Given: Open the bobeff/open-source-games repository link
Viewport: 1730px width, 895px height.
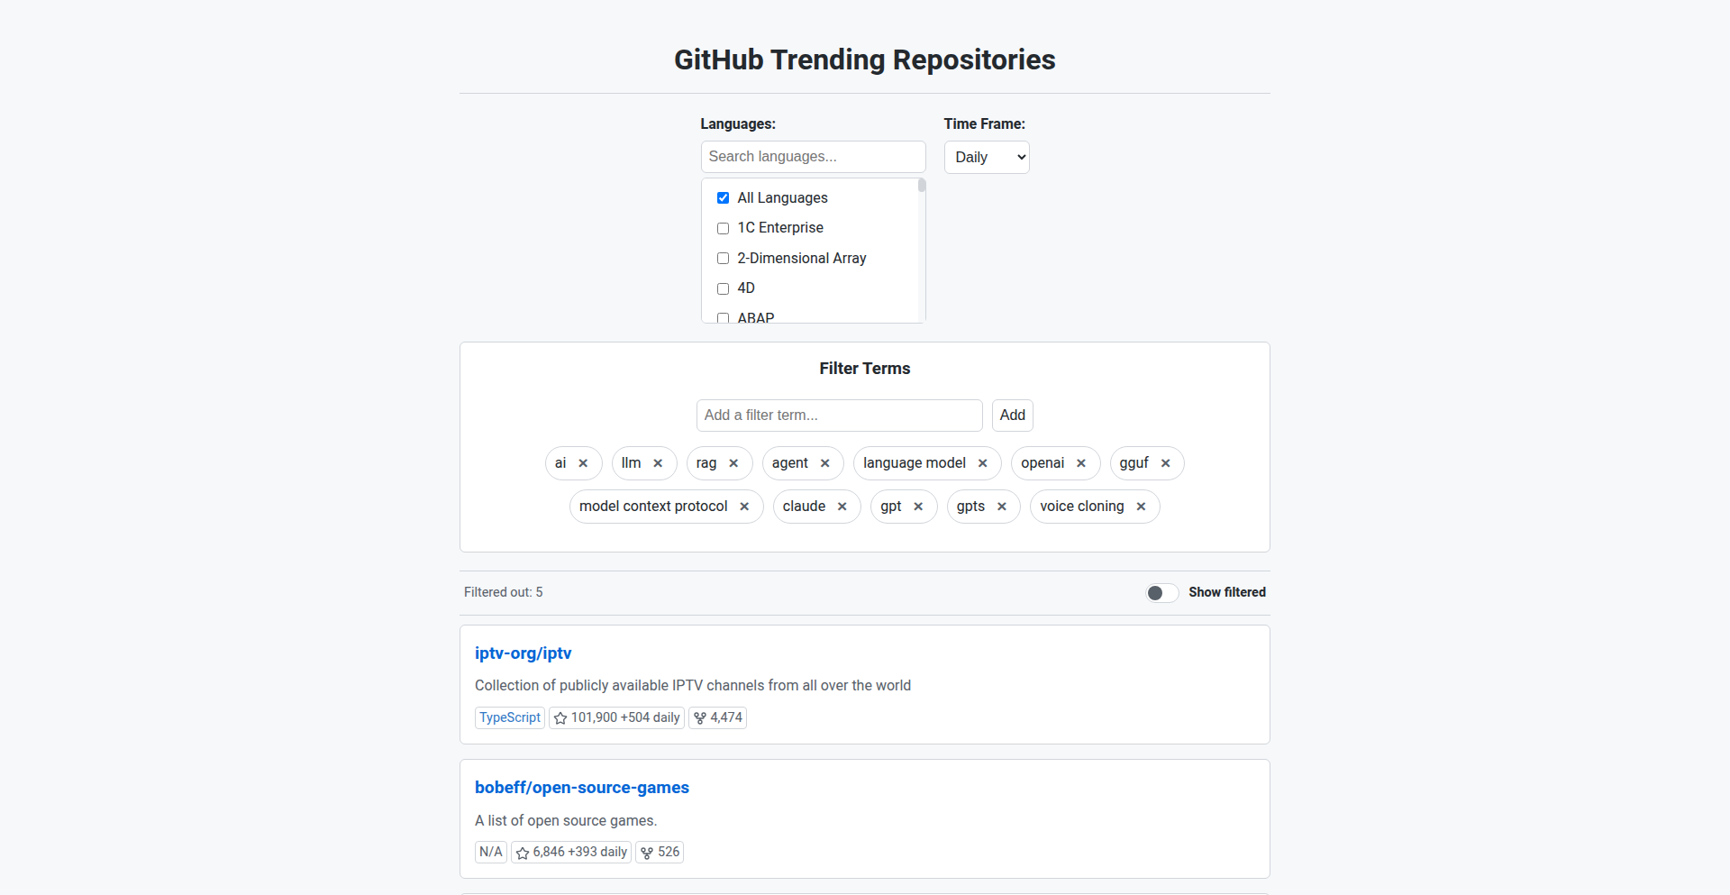Looking at the screenshot, I should click(x=582, y=787).
